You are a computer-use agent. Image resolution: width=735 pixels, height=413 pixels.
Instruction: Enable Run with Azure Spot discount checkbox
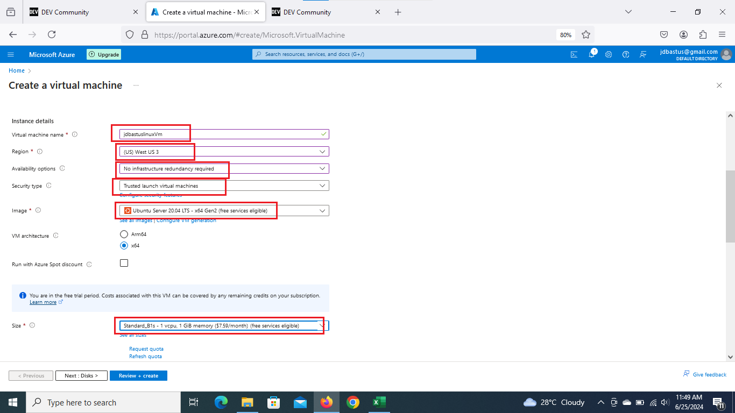(124, 263)
